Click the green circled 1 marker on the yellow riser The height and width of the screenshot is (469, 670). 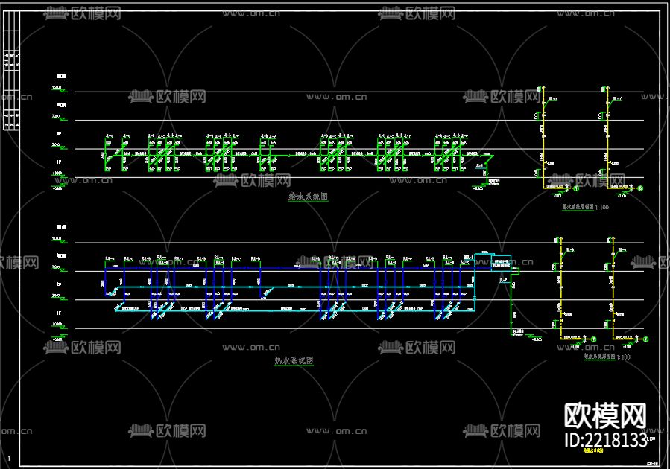576,188
